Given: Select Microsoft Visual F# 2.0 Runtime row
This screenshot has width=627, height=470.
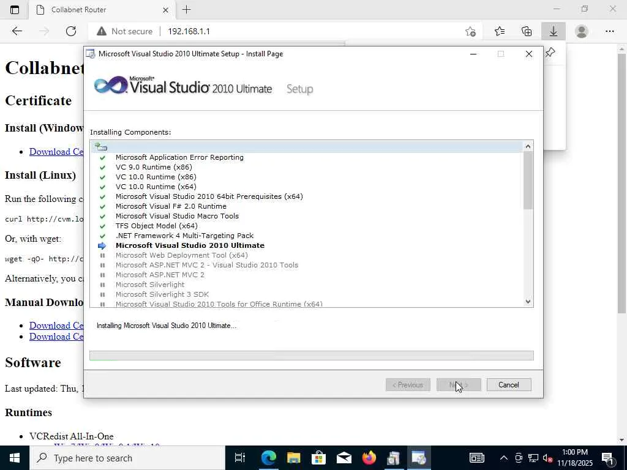Looking at the screenshot, I should [x=171, y=206].
